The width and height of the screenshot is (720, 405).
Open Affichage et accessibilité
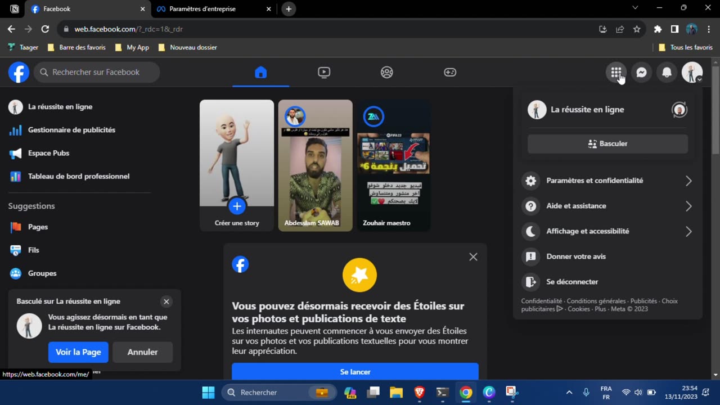pyautogui.click(x=607, y=231)
